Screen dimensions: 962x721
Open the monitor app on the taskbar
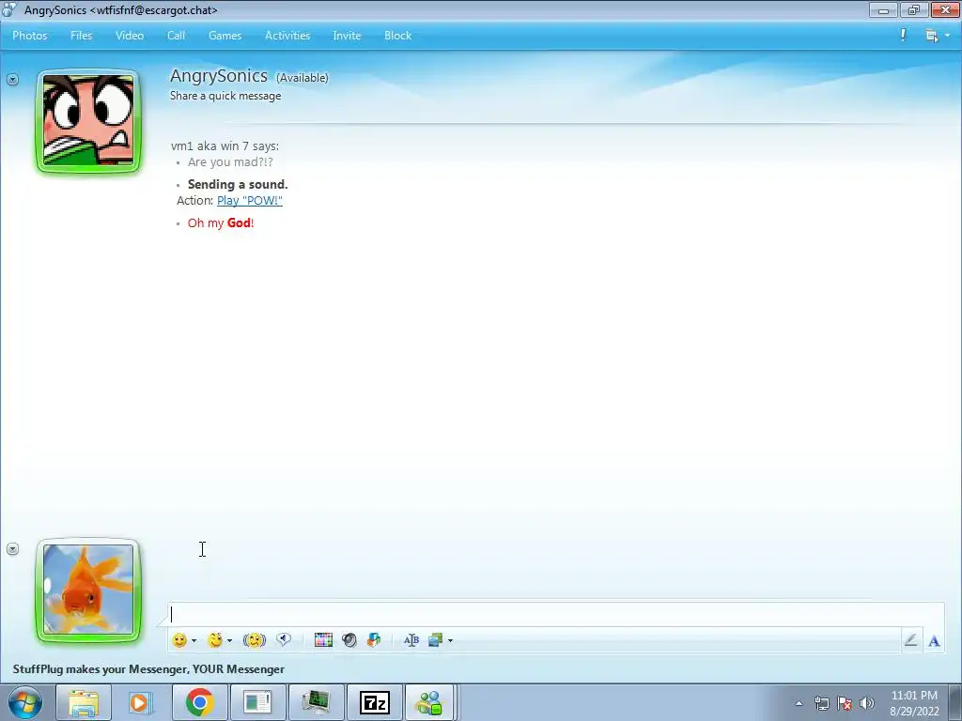coord(316,702)
